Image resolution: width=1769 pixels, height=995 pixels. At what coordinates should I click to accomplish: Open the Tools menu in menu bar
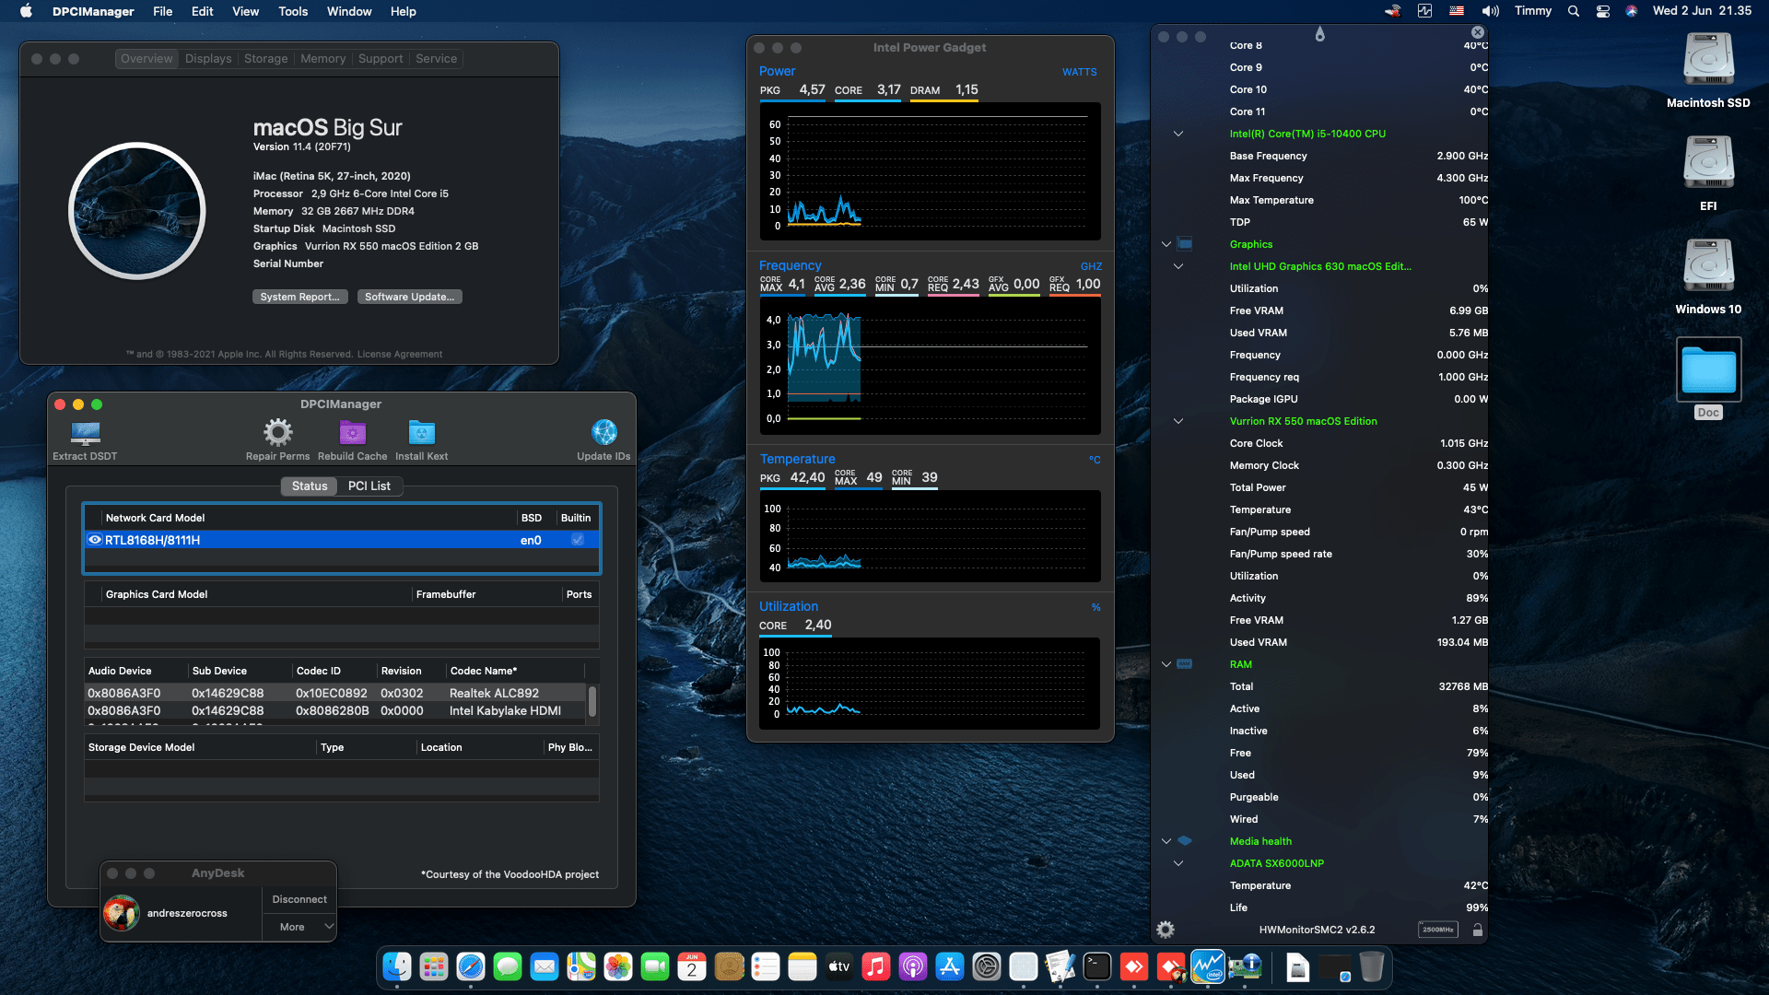coord(293,11)
